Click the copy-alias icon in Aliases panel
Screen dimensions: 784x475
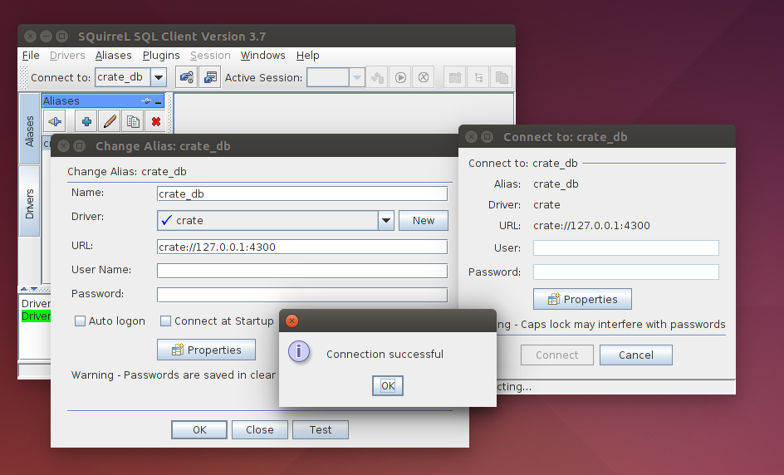133,121
